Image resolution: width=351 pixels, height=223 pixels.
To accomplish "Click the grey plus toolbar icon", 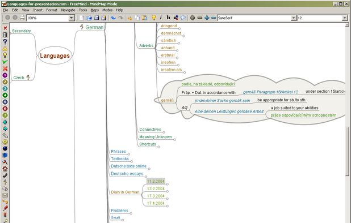I will [x=193, y=18].
